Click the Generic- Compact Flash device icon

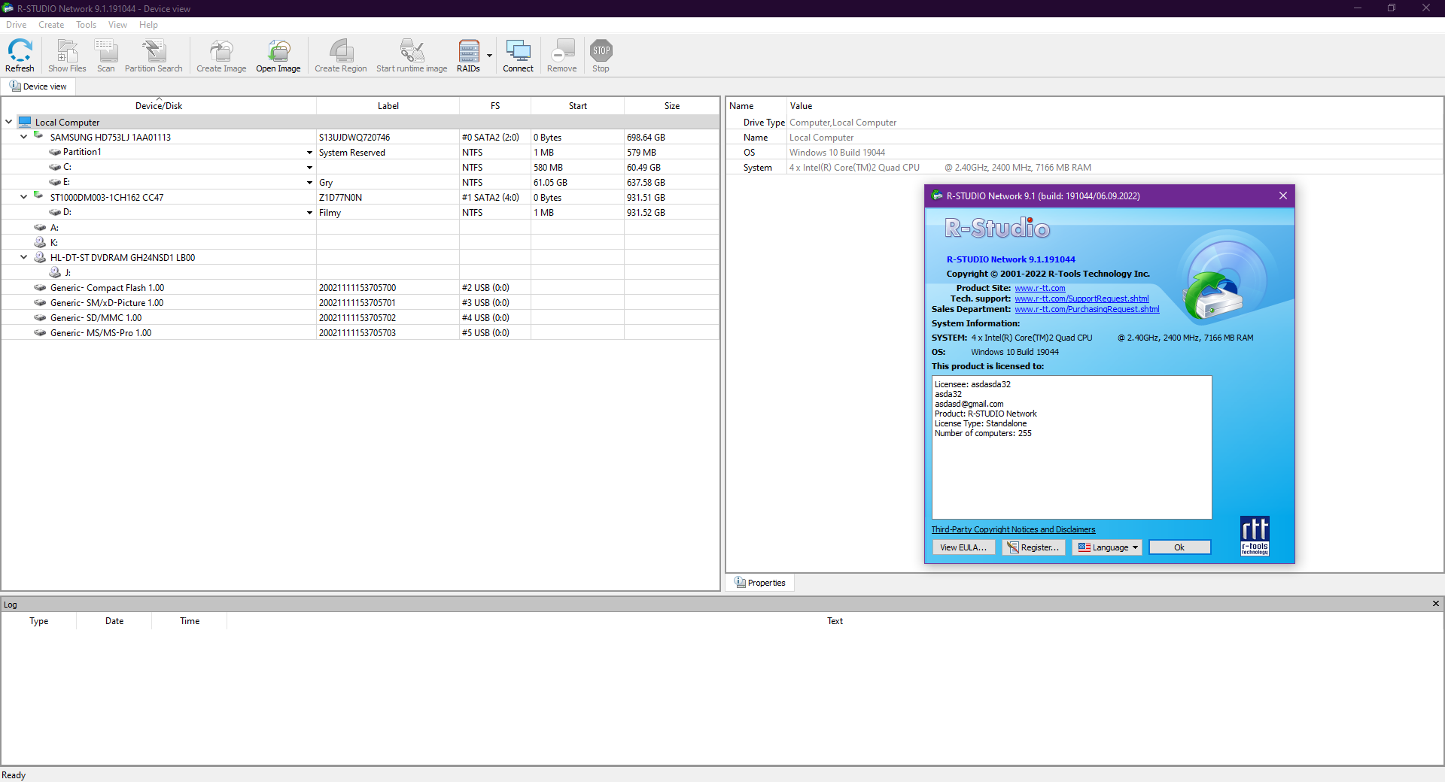click(x=40, y=287)
